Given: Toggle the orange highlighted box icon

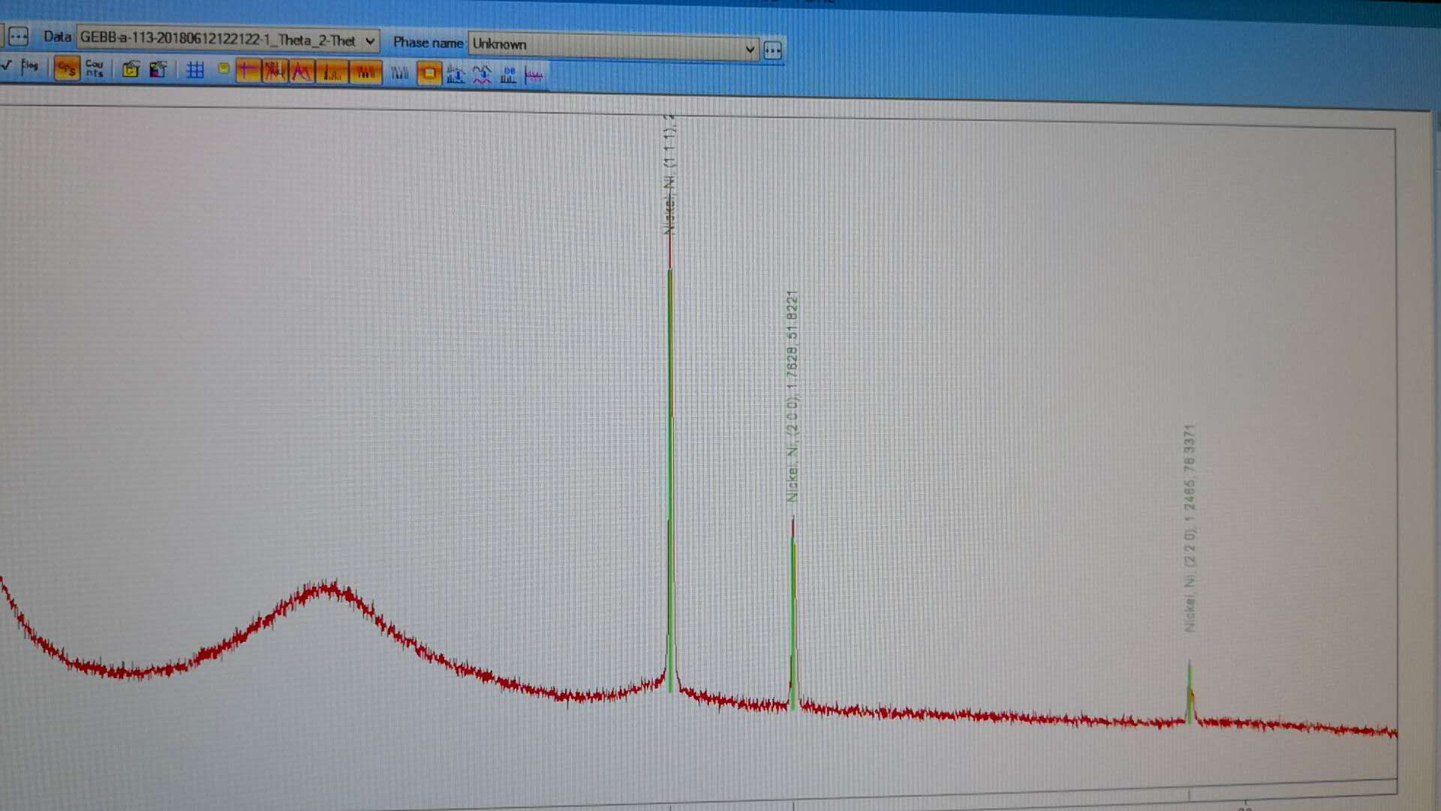Looking at the screenshot, I should pos(429,74).
